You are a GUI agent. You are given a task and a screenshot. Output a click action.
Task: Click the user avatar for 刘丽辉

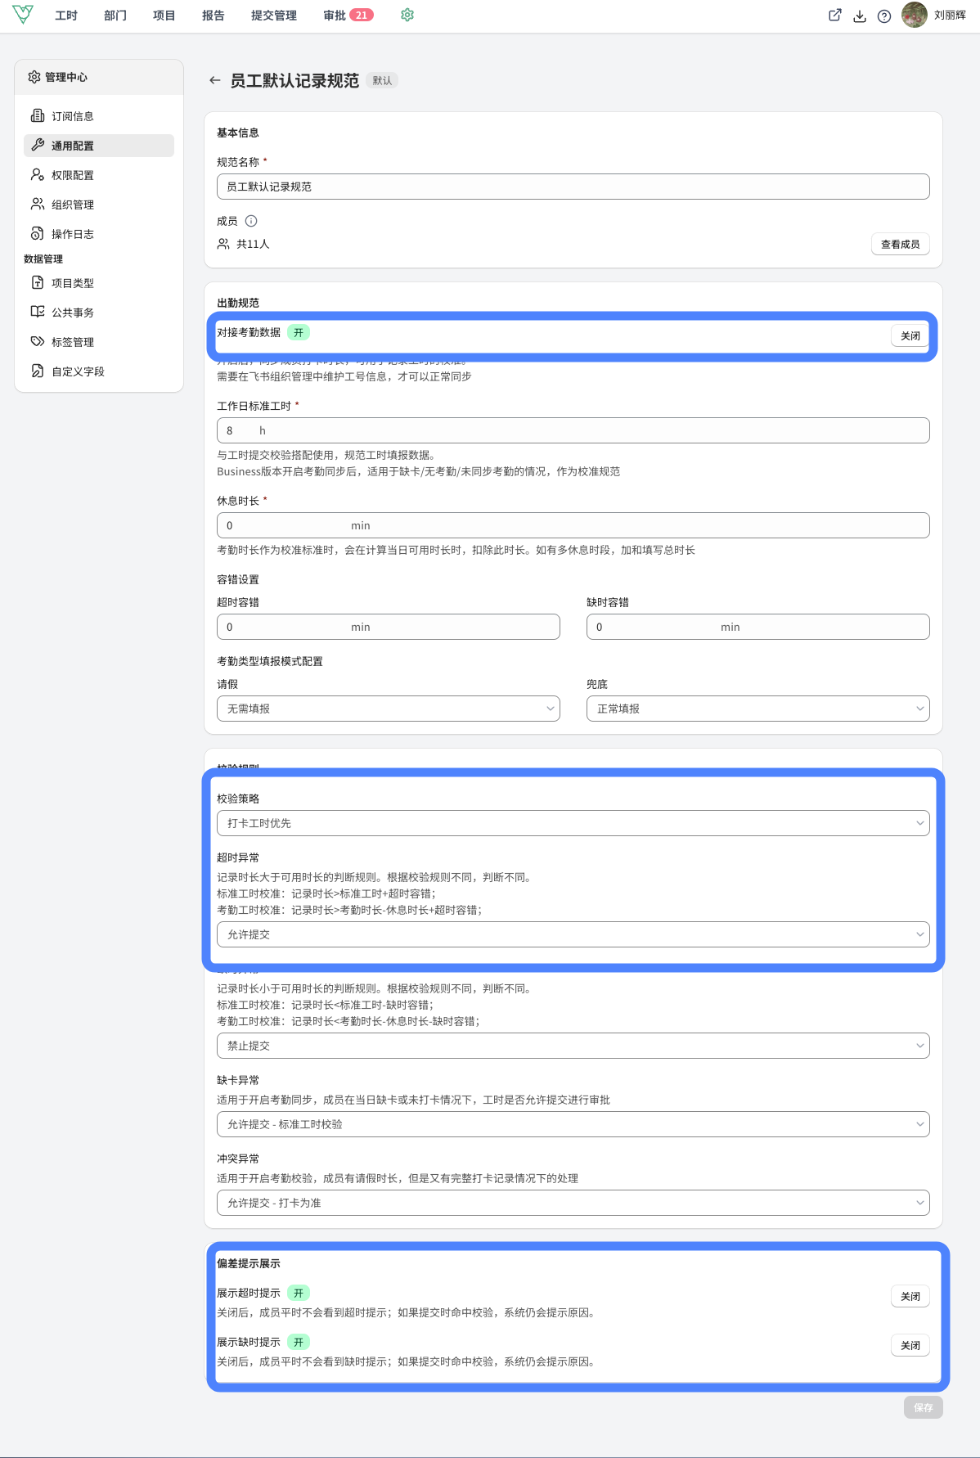[915, 15]
